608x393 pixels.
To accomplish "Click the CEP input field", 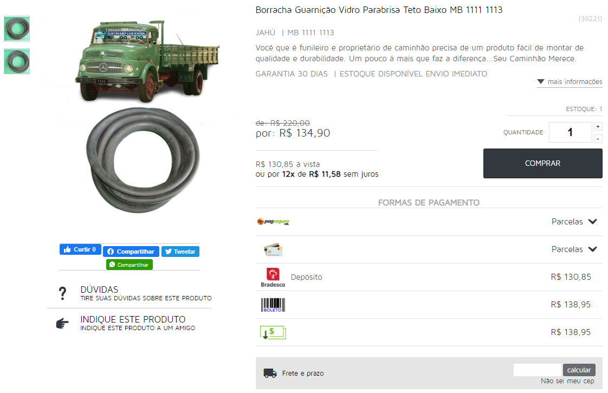I will click(x=538, y=370).
